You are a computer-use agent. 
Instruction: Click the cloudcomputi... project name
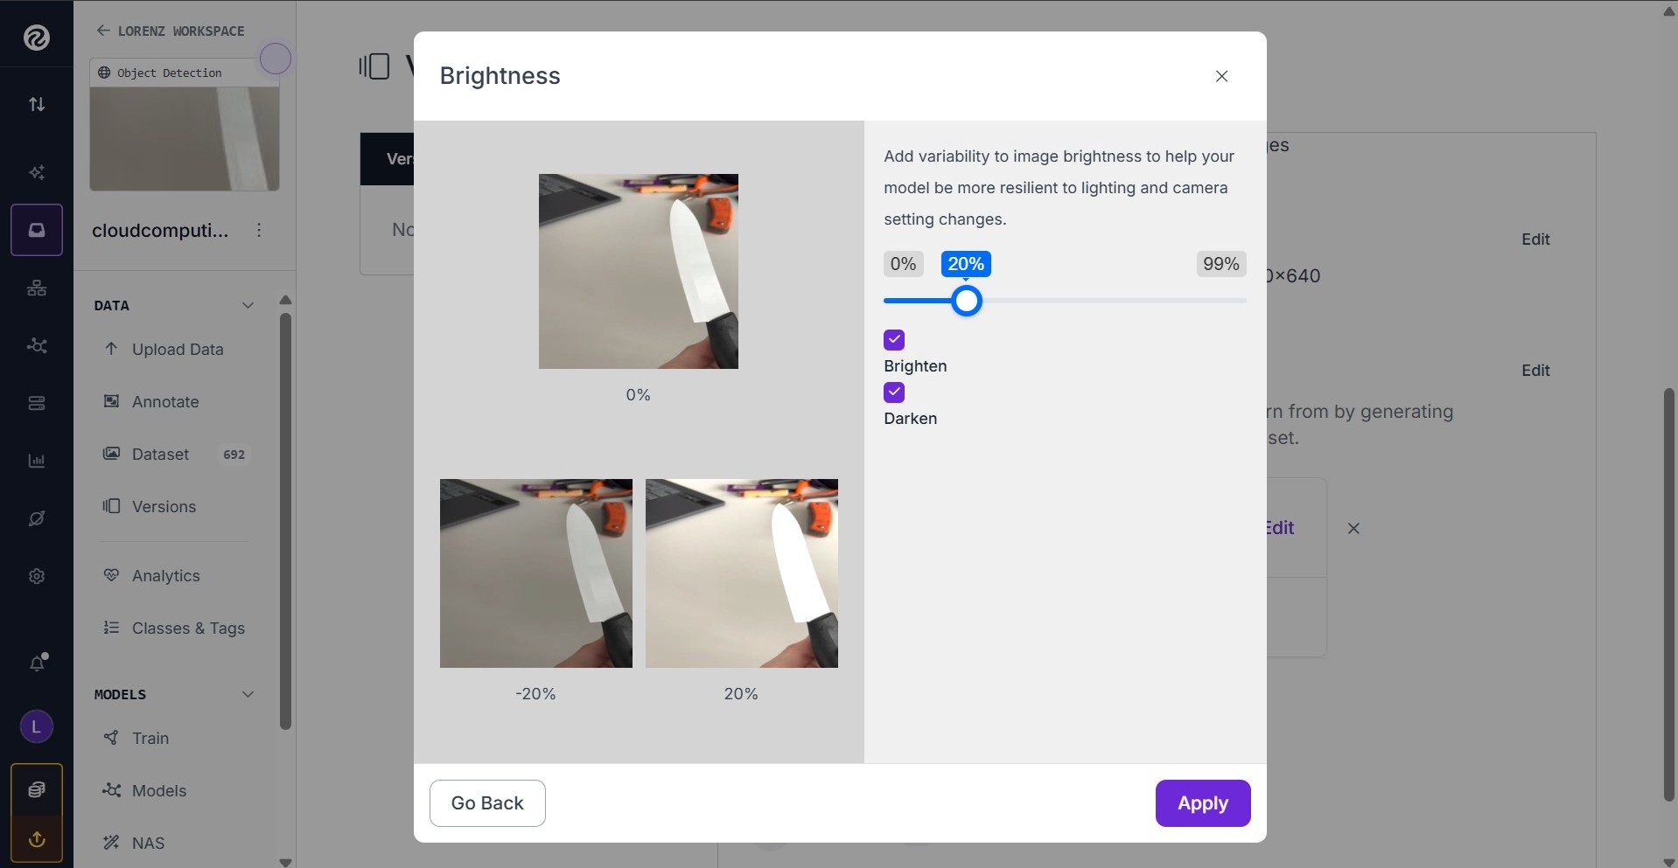160,231
